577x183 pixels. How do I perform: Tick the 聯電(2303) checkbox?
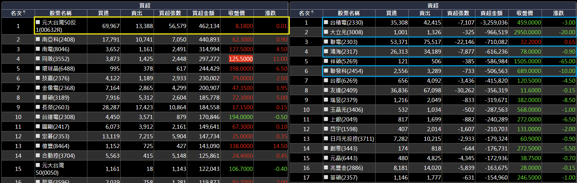pos(326,42)
